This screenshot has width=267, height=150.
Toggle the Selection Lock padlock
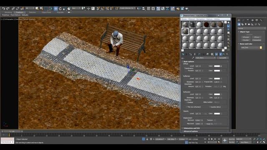147,139
